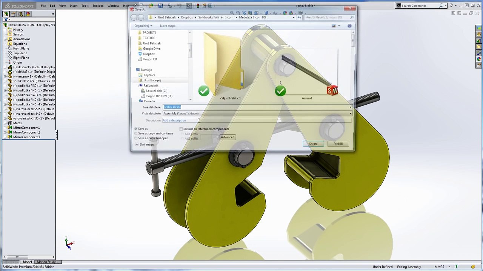The width and height of the screenshot is (483, 271).
Task: Expand klešča<1> component in tree
Action: (5, 67)
